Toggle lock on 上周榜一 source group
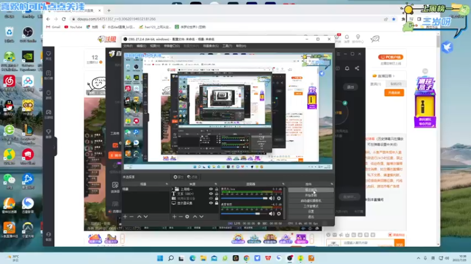 click(x=217, y=189)
